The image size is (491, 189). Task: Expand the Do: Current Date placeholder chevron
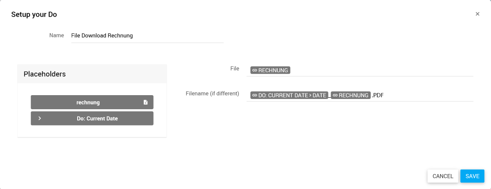pyautogui.click(x=40, y=119)
